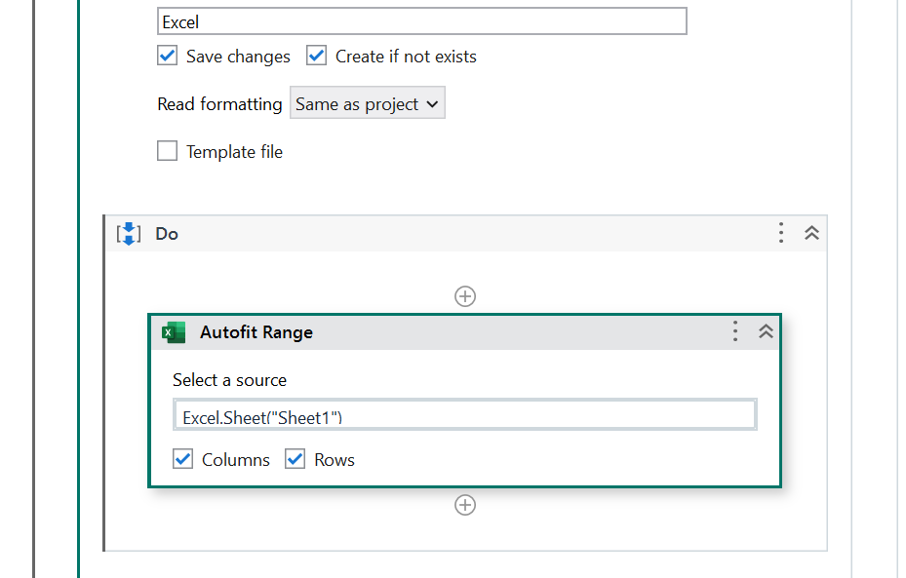Collapse the Autofit Range activity
This screenshot has height=578, width=906.
click(x=767, y=331)
